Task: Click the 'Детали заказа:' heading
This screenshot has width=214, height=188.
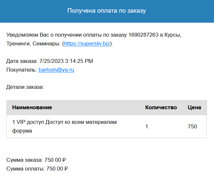Action: point(25,87)
